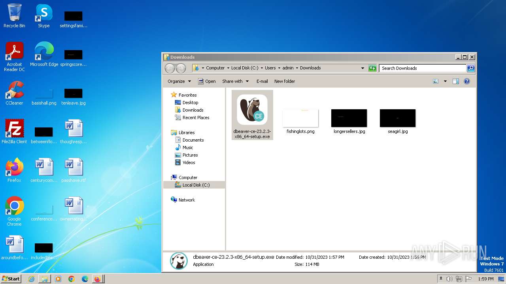Open Explorer help icon
Viewport: 506px width, 284px height.
tap(467, 81)
